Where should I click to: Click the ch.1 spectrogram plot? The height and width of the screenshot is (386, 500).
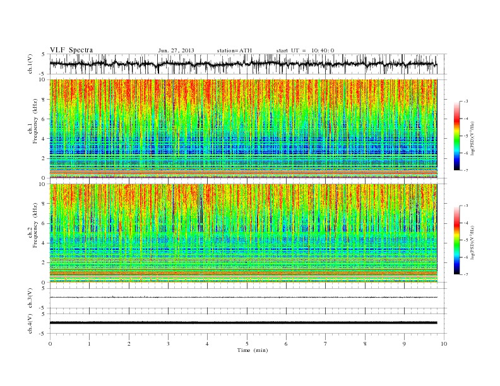point(244,129)
